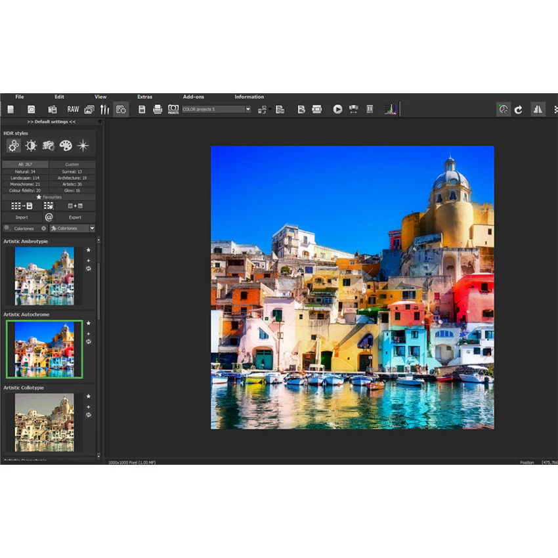The height and width of the screenshot is (558, 558).
Task: Open the COLOR projects 5 dropdown
Action: click(217, 109)
